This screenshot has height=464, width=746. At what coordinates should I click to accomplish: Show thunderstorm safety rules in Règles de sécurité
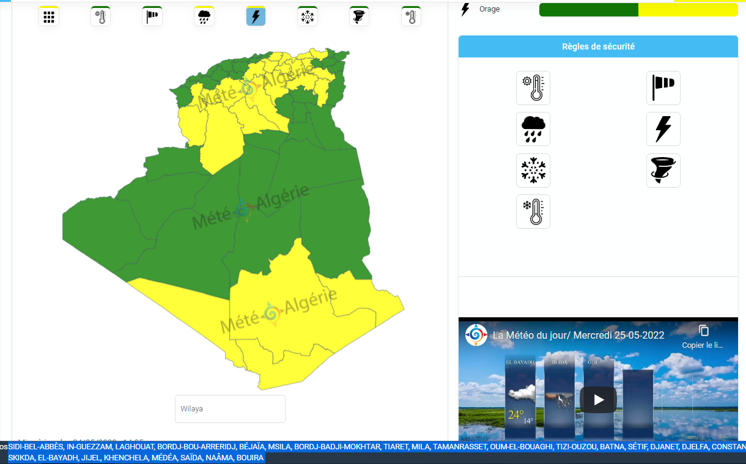tap(663, 129)
